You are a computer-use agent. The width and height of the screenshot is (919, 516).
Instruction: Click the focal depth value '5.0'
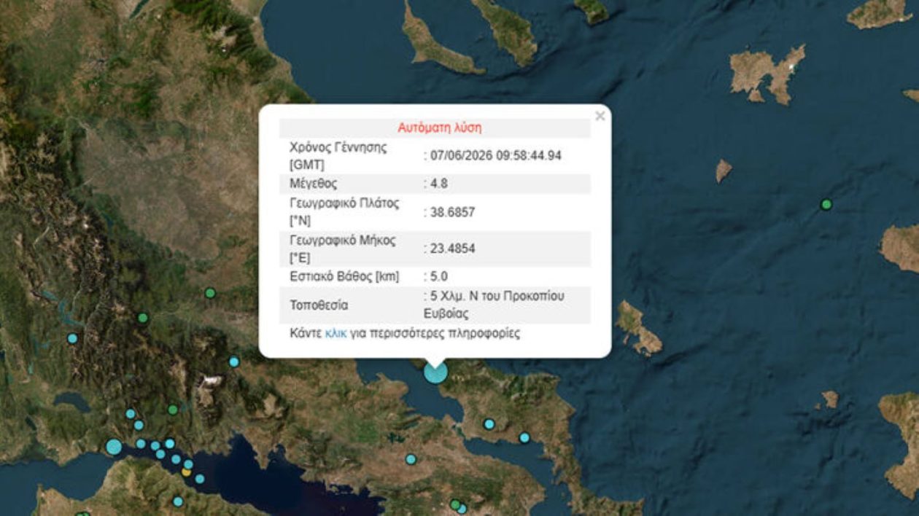(x=438, y=276)
